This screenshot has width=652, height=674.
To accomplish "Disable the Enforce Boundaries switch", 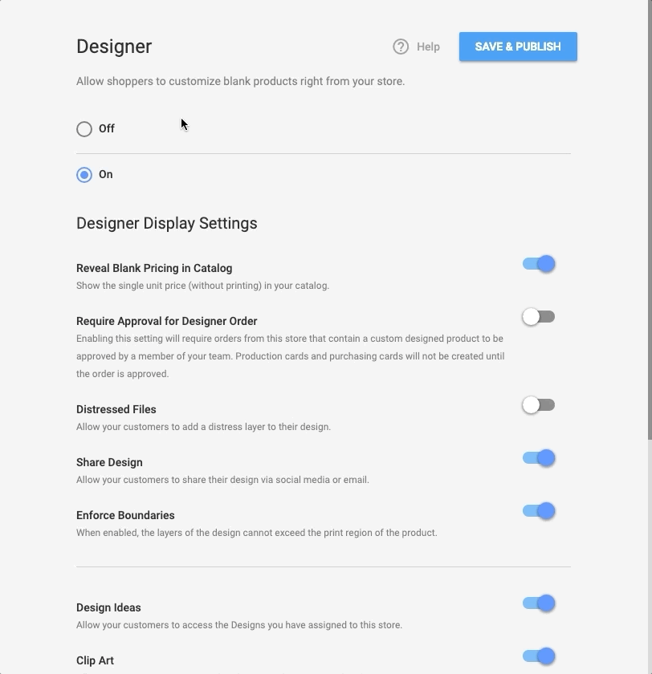I will click(539, 511).
